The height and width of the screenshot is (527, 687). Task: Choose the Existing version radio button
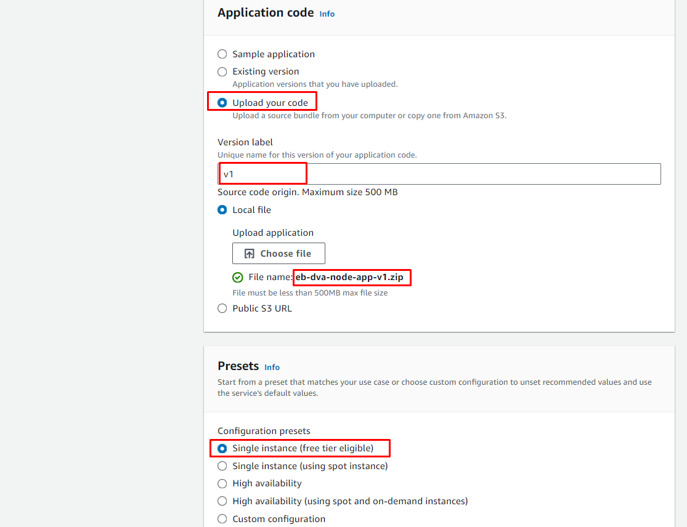pyautogui.click(x=222, y=71)
